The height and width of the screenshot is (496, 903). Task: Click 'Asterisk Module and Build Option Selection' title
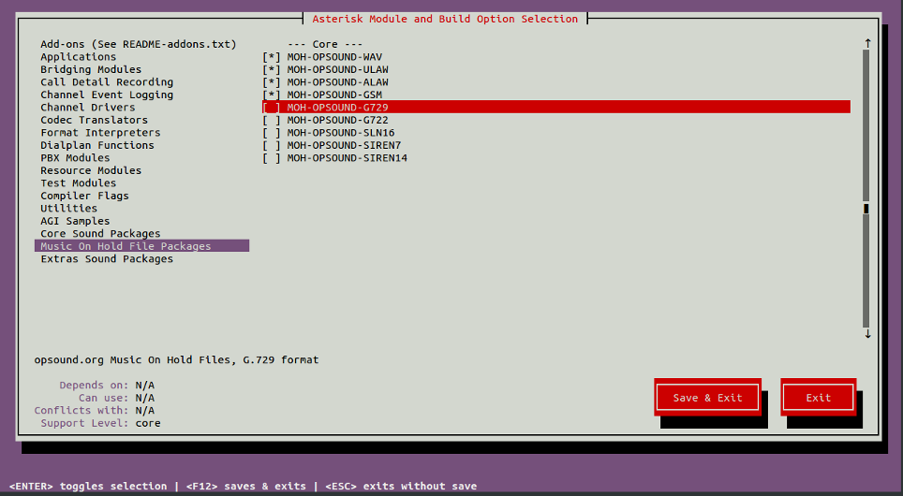tap(445, 19)
